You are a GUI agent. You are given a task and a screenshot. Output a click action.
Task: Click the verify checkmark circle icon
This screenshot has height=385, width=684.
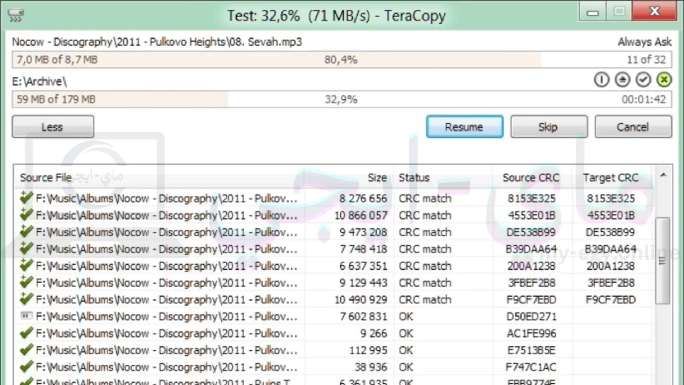(x=643, y=80)
